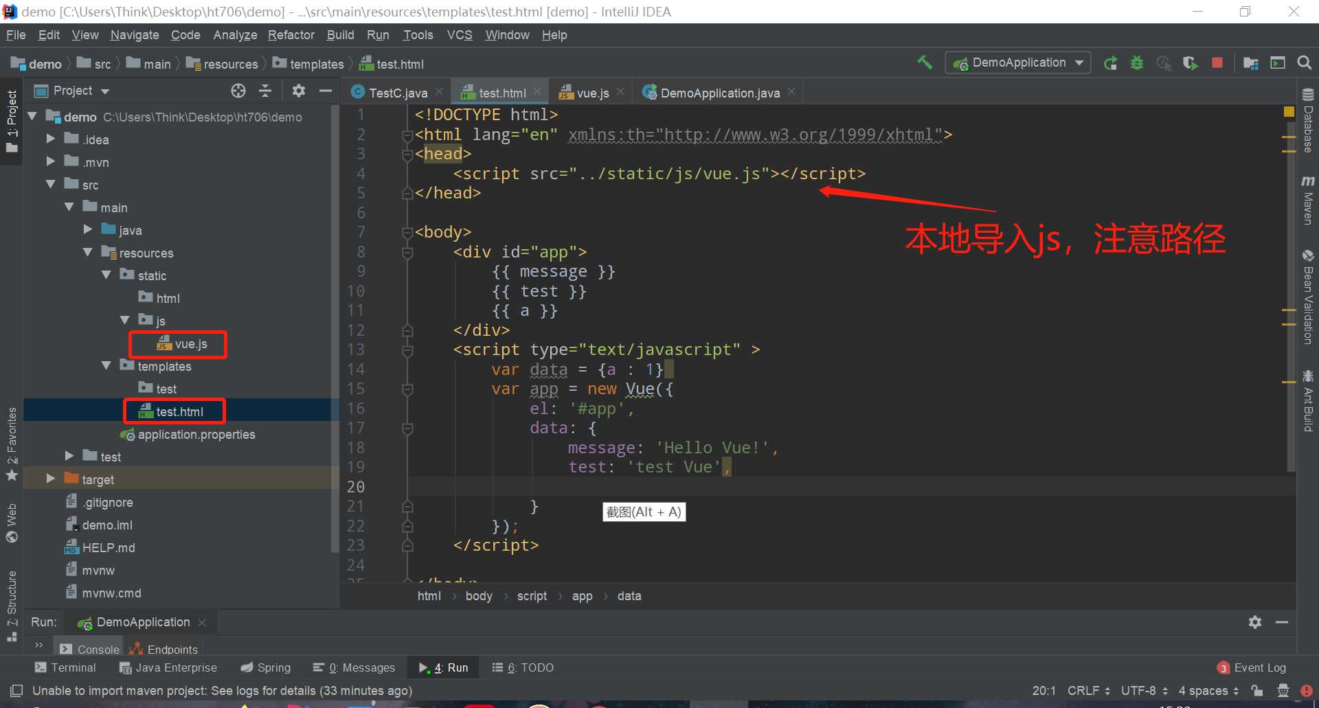Open the Messages tool window

tap(354, 667)
